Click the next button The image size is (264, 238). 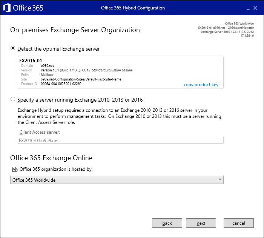click(x=201, y=223)
